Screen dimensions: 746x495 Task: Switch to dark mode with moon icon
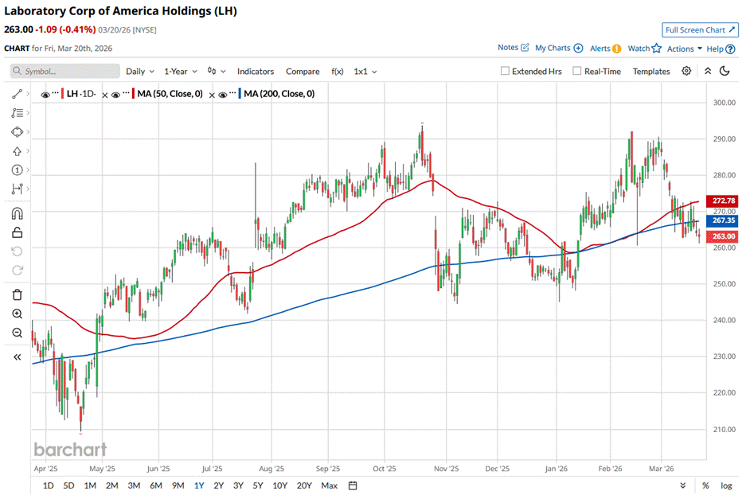coord(725,71)
